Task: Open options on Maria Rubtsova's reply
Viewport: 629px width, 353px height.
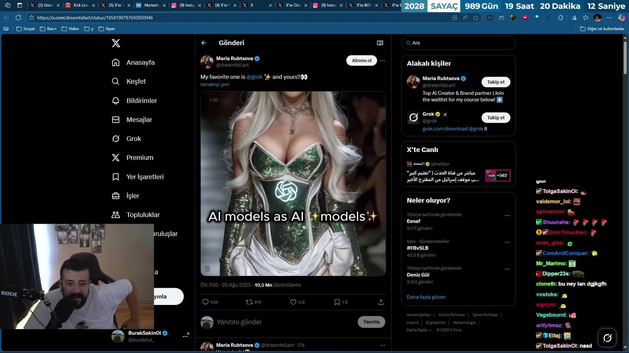Action: pos(383,345)
